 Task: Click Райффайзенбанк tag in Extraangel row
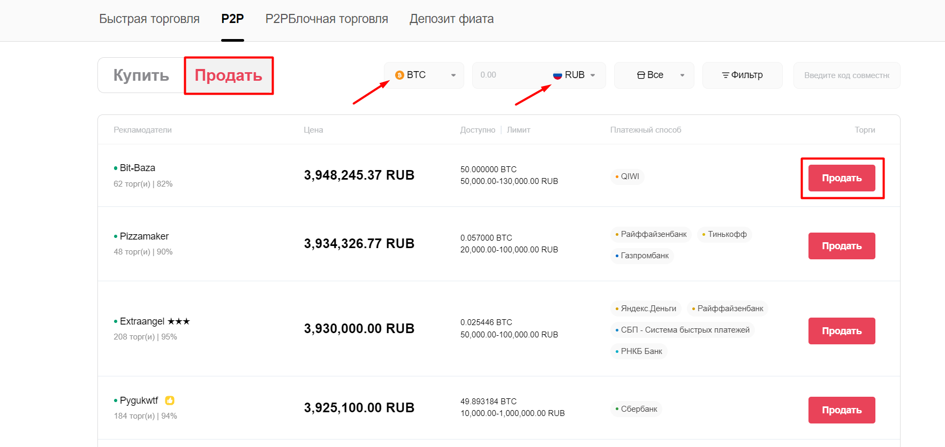tap(728, 309)
